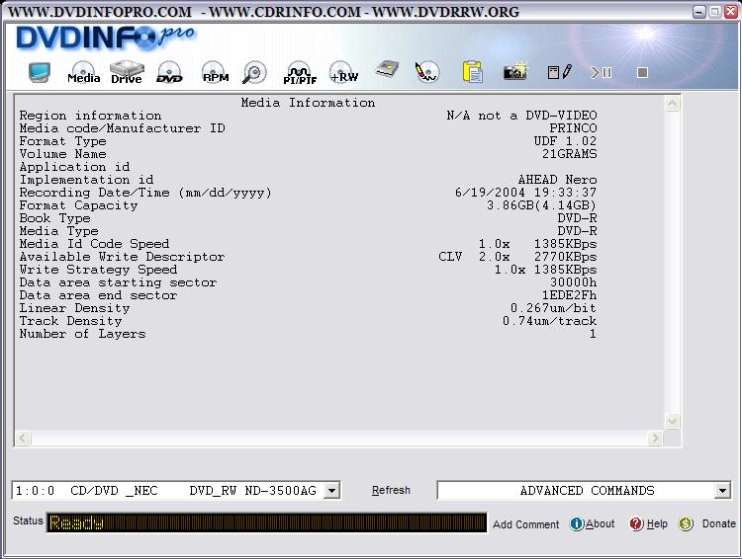The image size is (742, 559).
Task: Click 'CLV 2.0x 2770KBps' write descriptor value
Action: point(517,257)
